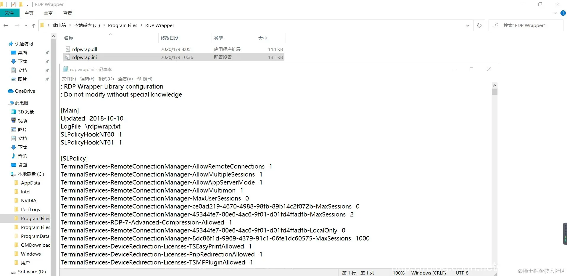Viewport: 567px width, 276px height.
Task: Click the Notepad vertical scrollbar thumb
Action: [494, 92]
